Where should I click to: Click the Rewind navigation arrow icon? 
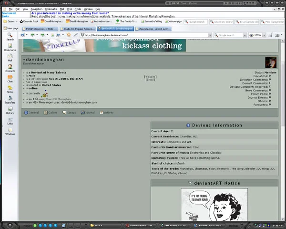coord(22,35)
